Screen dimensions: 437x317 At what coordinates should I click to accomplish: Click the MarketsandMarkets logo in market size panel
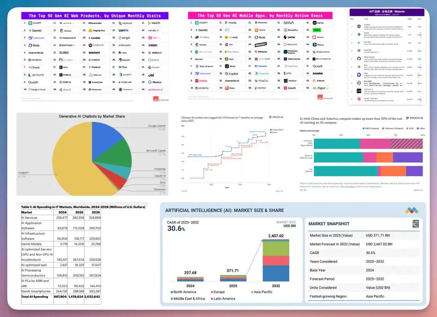(x=411, y=211)
